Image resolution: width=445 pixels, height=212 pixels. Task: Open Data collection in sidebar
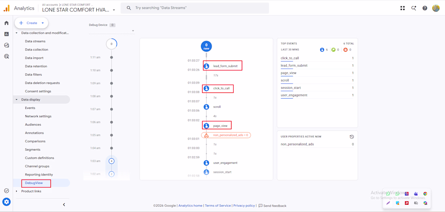coord(36,50)
